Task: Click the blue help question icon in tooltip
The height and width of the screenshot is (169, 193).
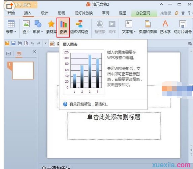Action: coord(65,104)
